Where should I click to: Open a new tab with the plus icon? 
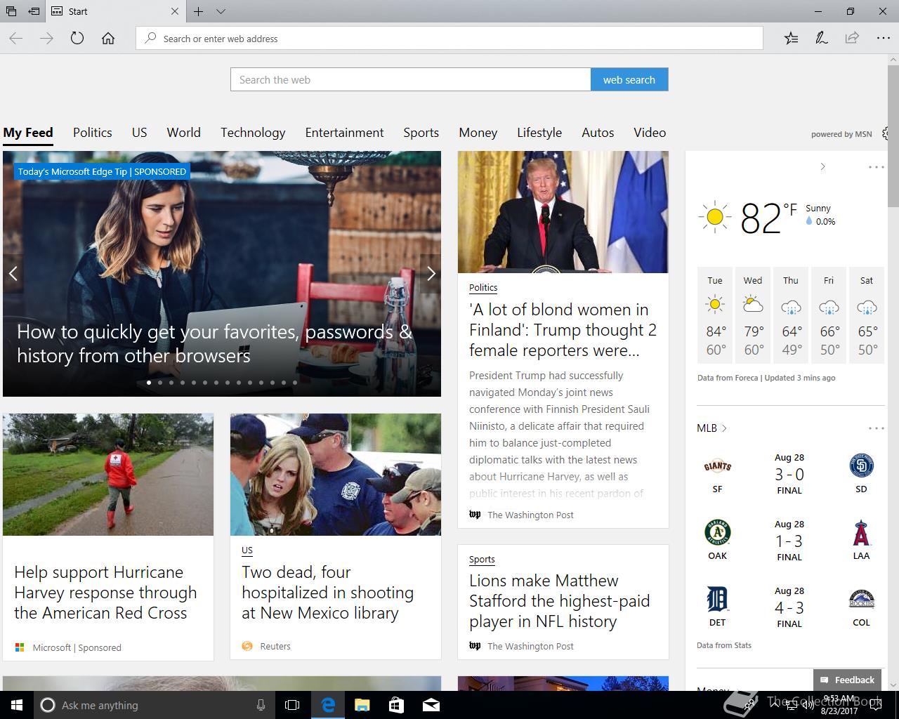199,11
